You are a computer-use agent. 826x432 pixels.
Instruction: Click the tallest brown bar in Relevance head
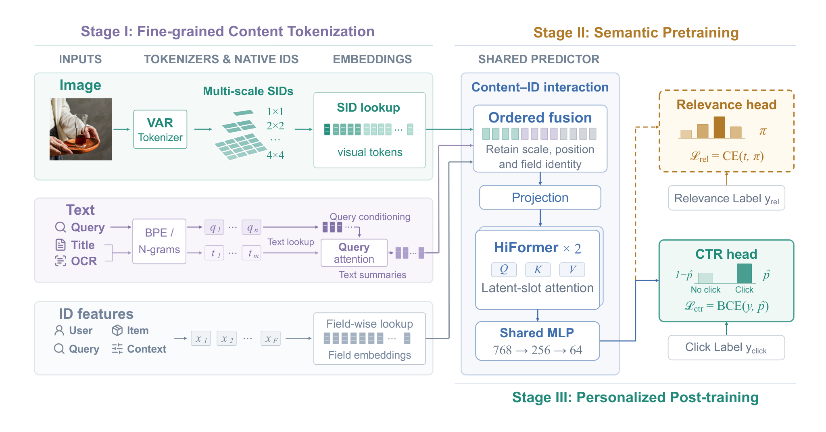click(719, 127)
